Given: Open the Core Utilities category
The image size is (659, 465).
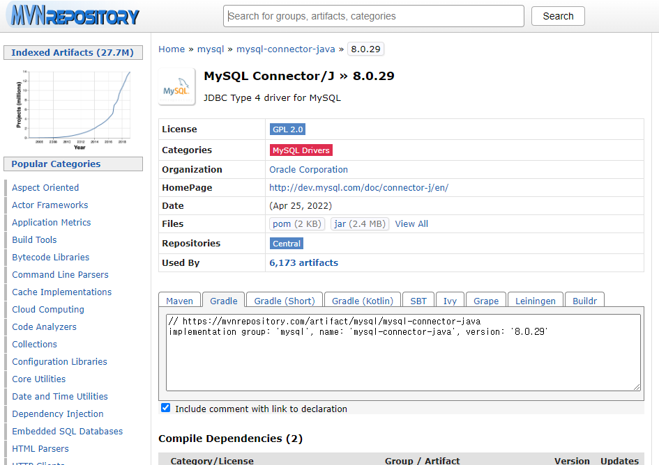Looking at the screenshot, I should tap(38, 379).
